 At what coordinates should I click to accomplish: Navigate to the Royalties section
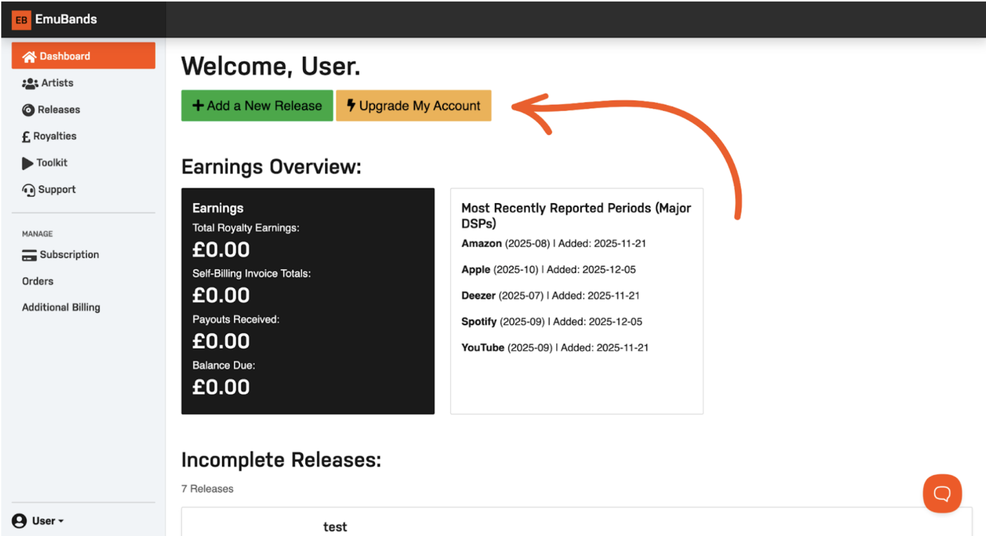click(x=55, y=136)
